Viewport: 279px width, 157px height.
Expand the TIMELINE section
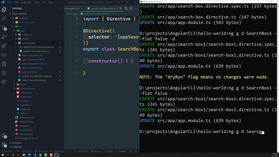coord(17,147)
